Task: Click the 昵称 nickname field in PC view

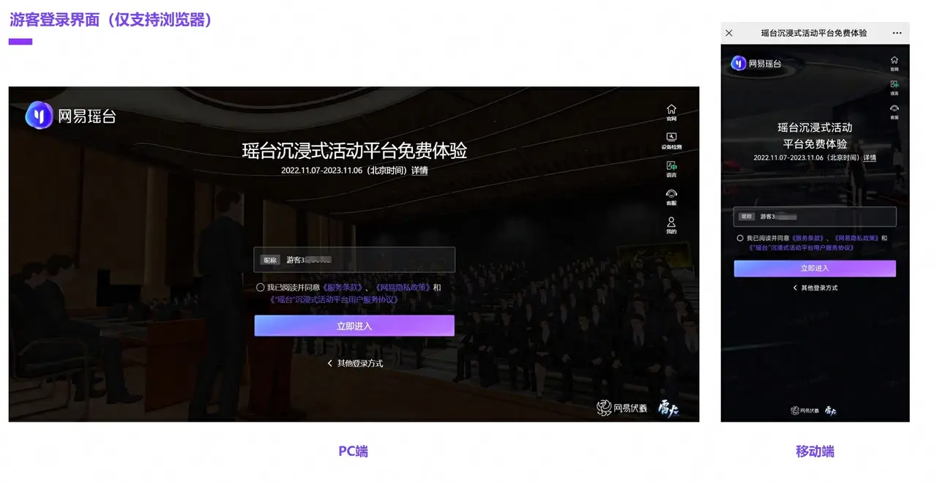Action: point(354,260)
